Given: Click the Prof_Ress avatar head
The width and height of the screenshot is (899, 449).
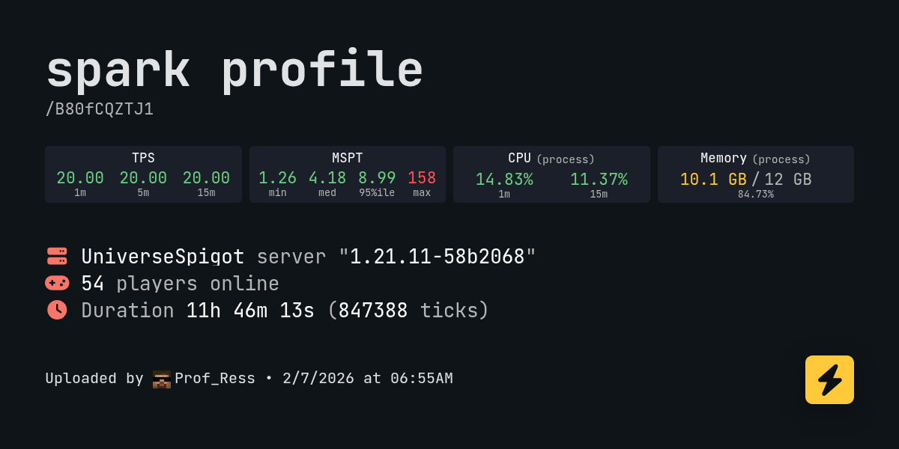Looking at the screenshot, I should 162,379.
